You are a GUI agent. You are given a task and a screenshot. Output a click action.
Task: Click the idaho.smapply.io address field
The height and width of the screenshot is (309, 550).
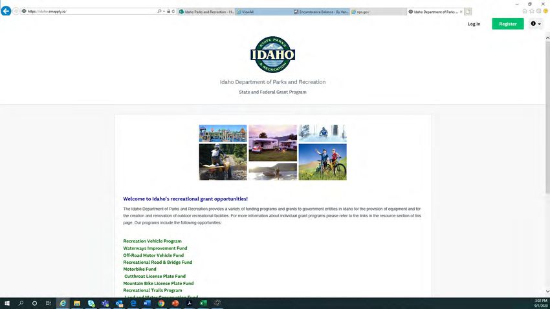(89, 11)
